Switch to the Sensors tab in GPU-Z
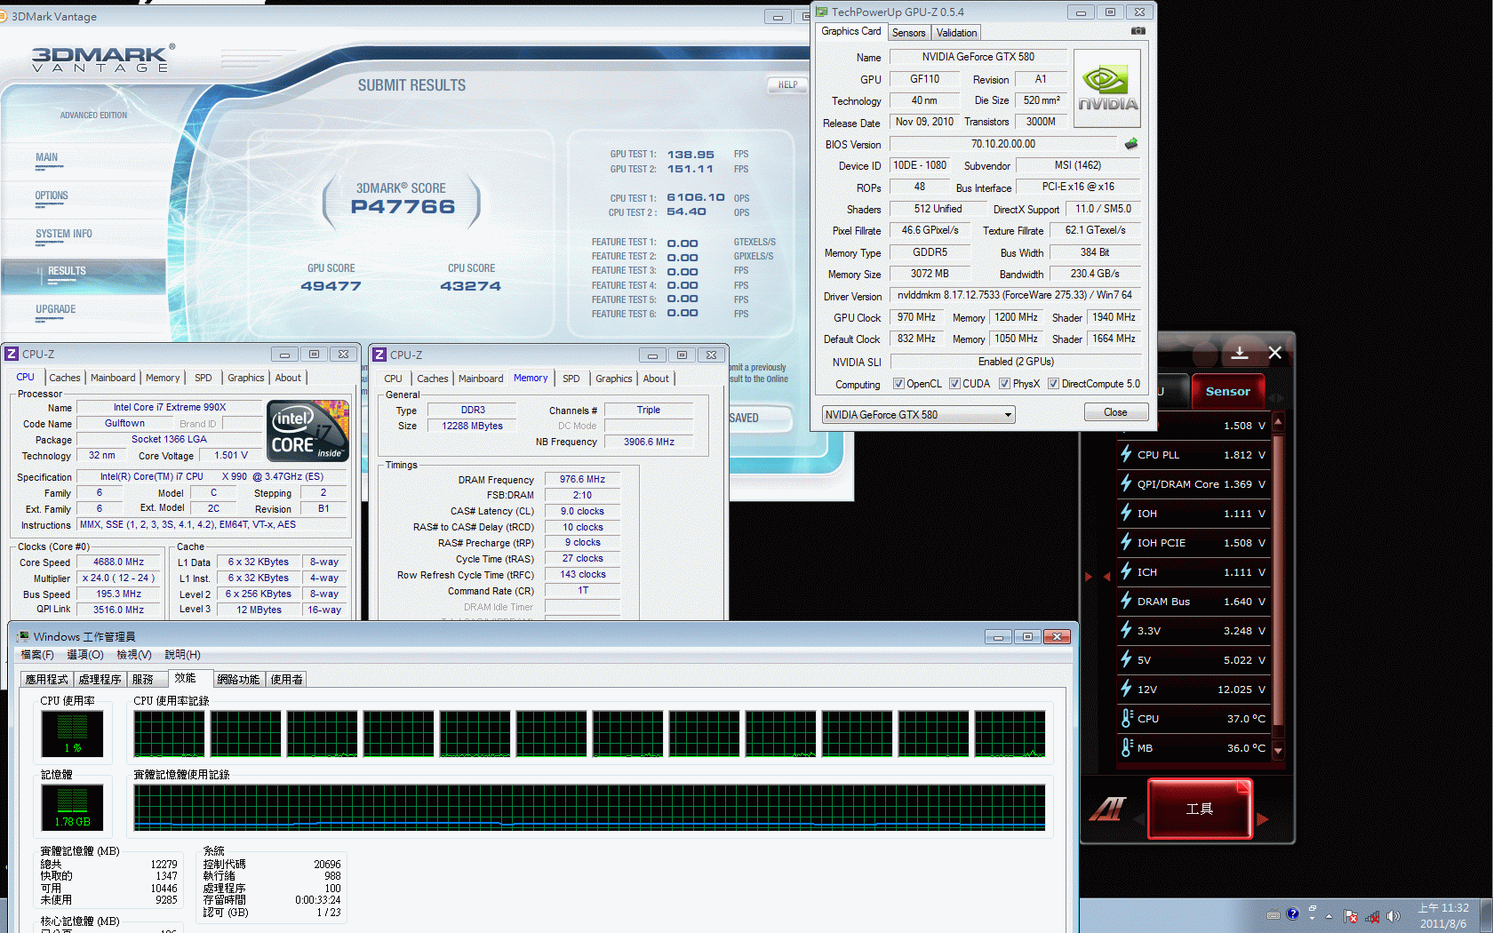This screenshot has height=933, width=1493. (908, 33)
